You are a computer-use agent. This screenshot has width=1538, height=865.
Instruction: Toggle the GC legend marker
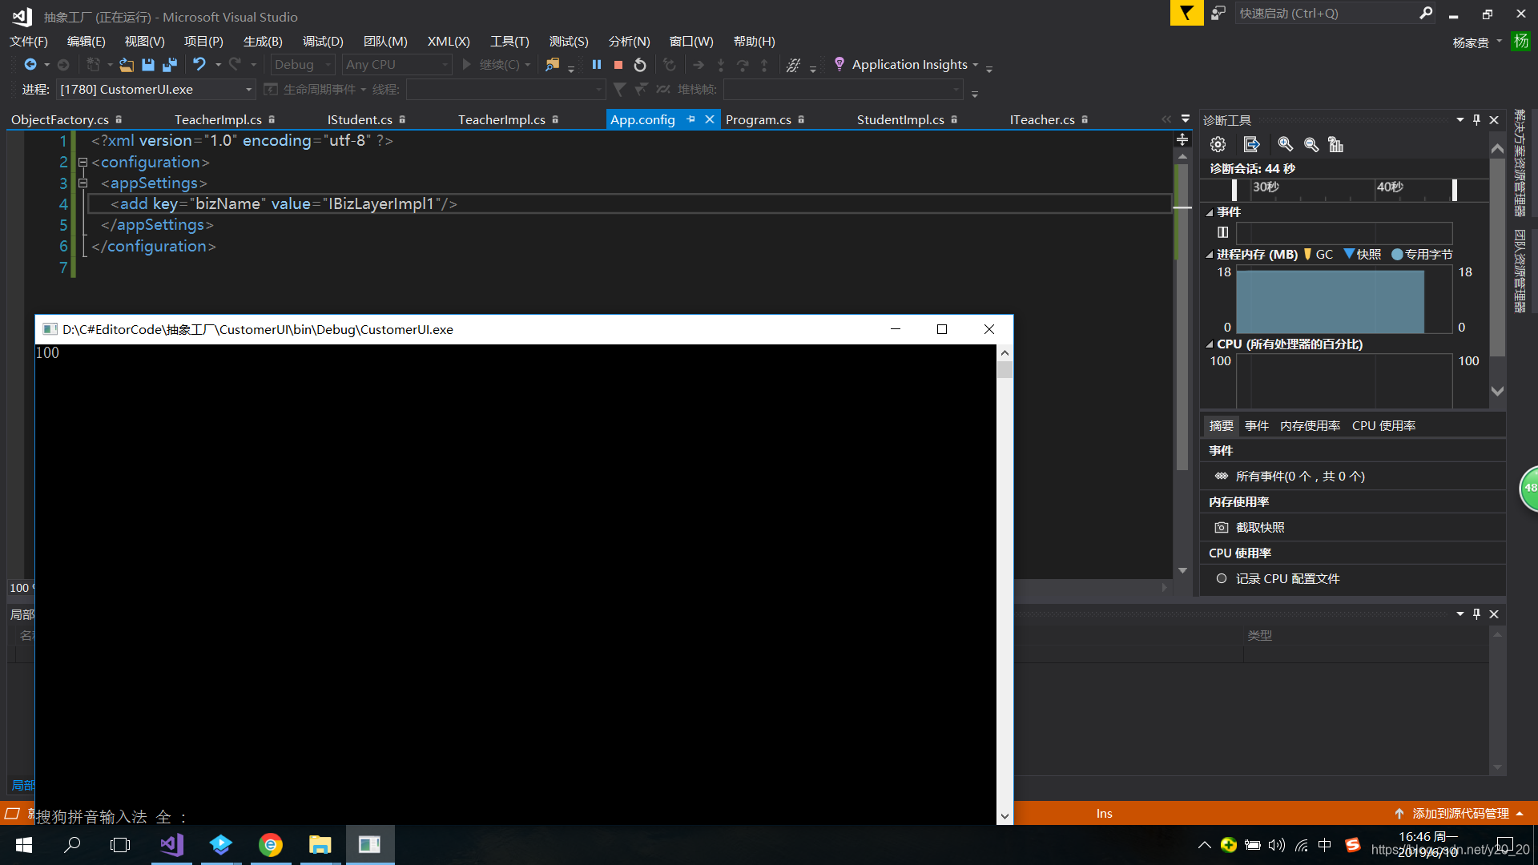coord(1307,254)
